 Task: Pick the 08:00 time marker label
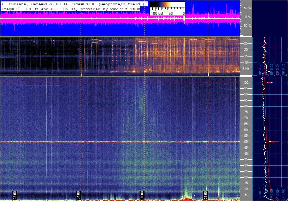[x=206, y=195]
